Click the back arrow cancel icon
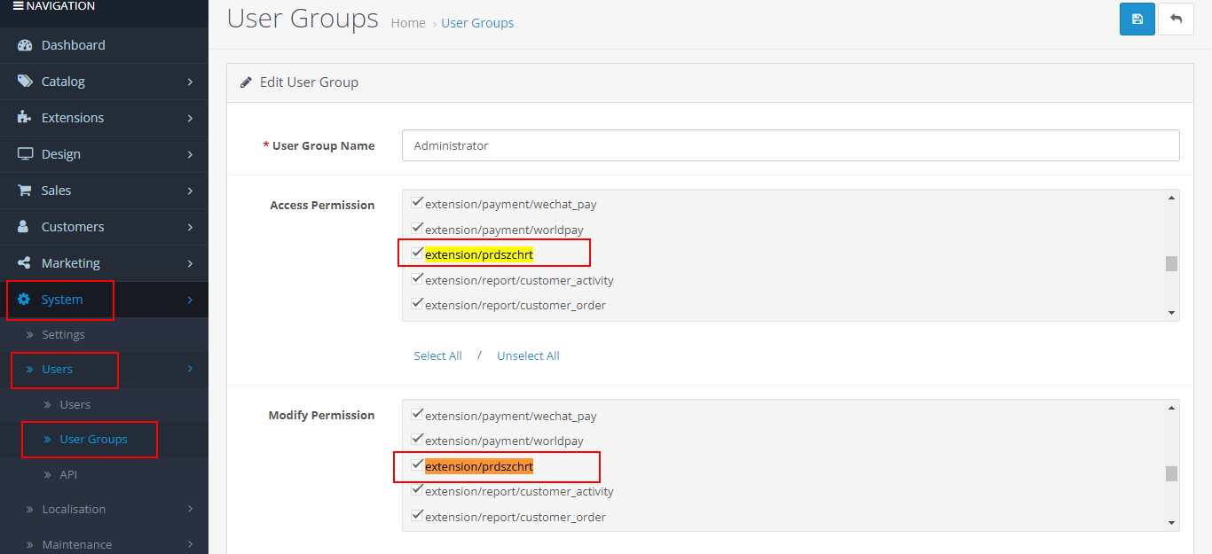Image resolution: width=1212 pixels, height=554 pixels. click(x=1176, y=19)
